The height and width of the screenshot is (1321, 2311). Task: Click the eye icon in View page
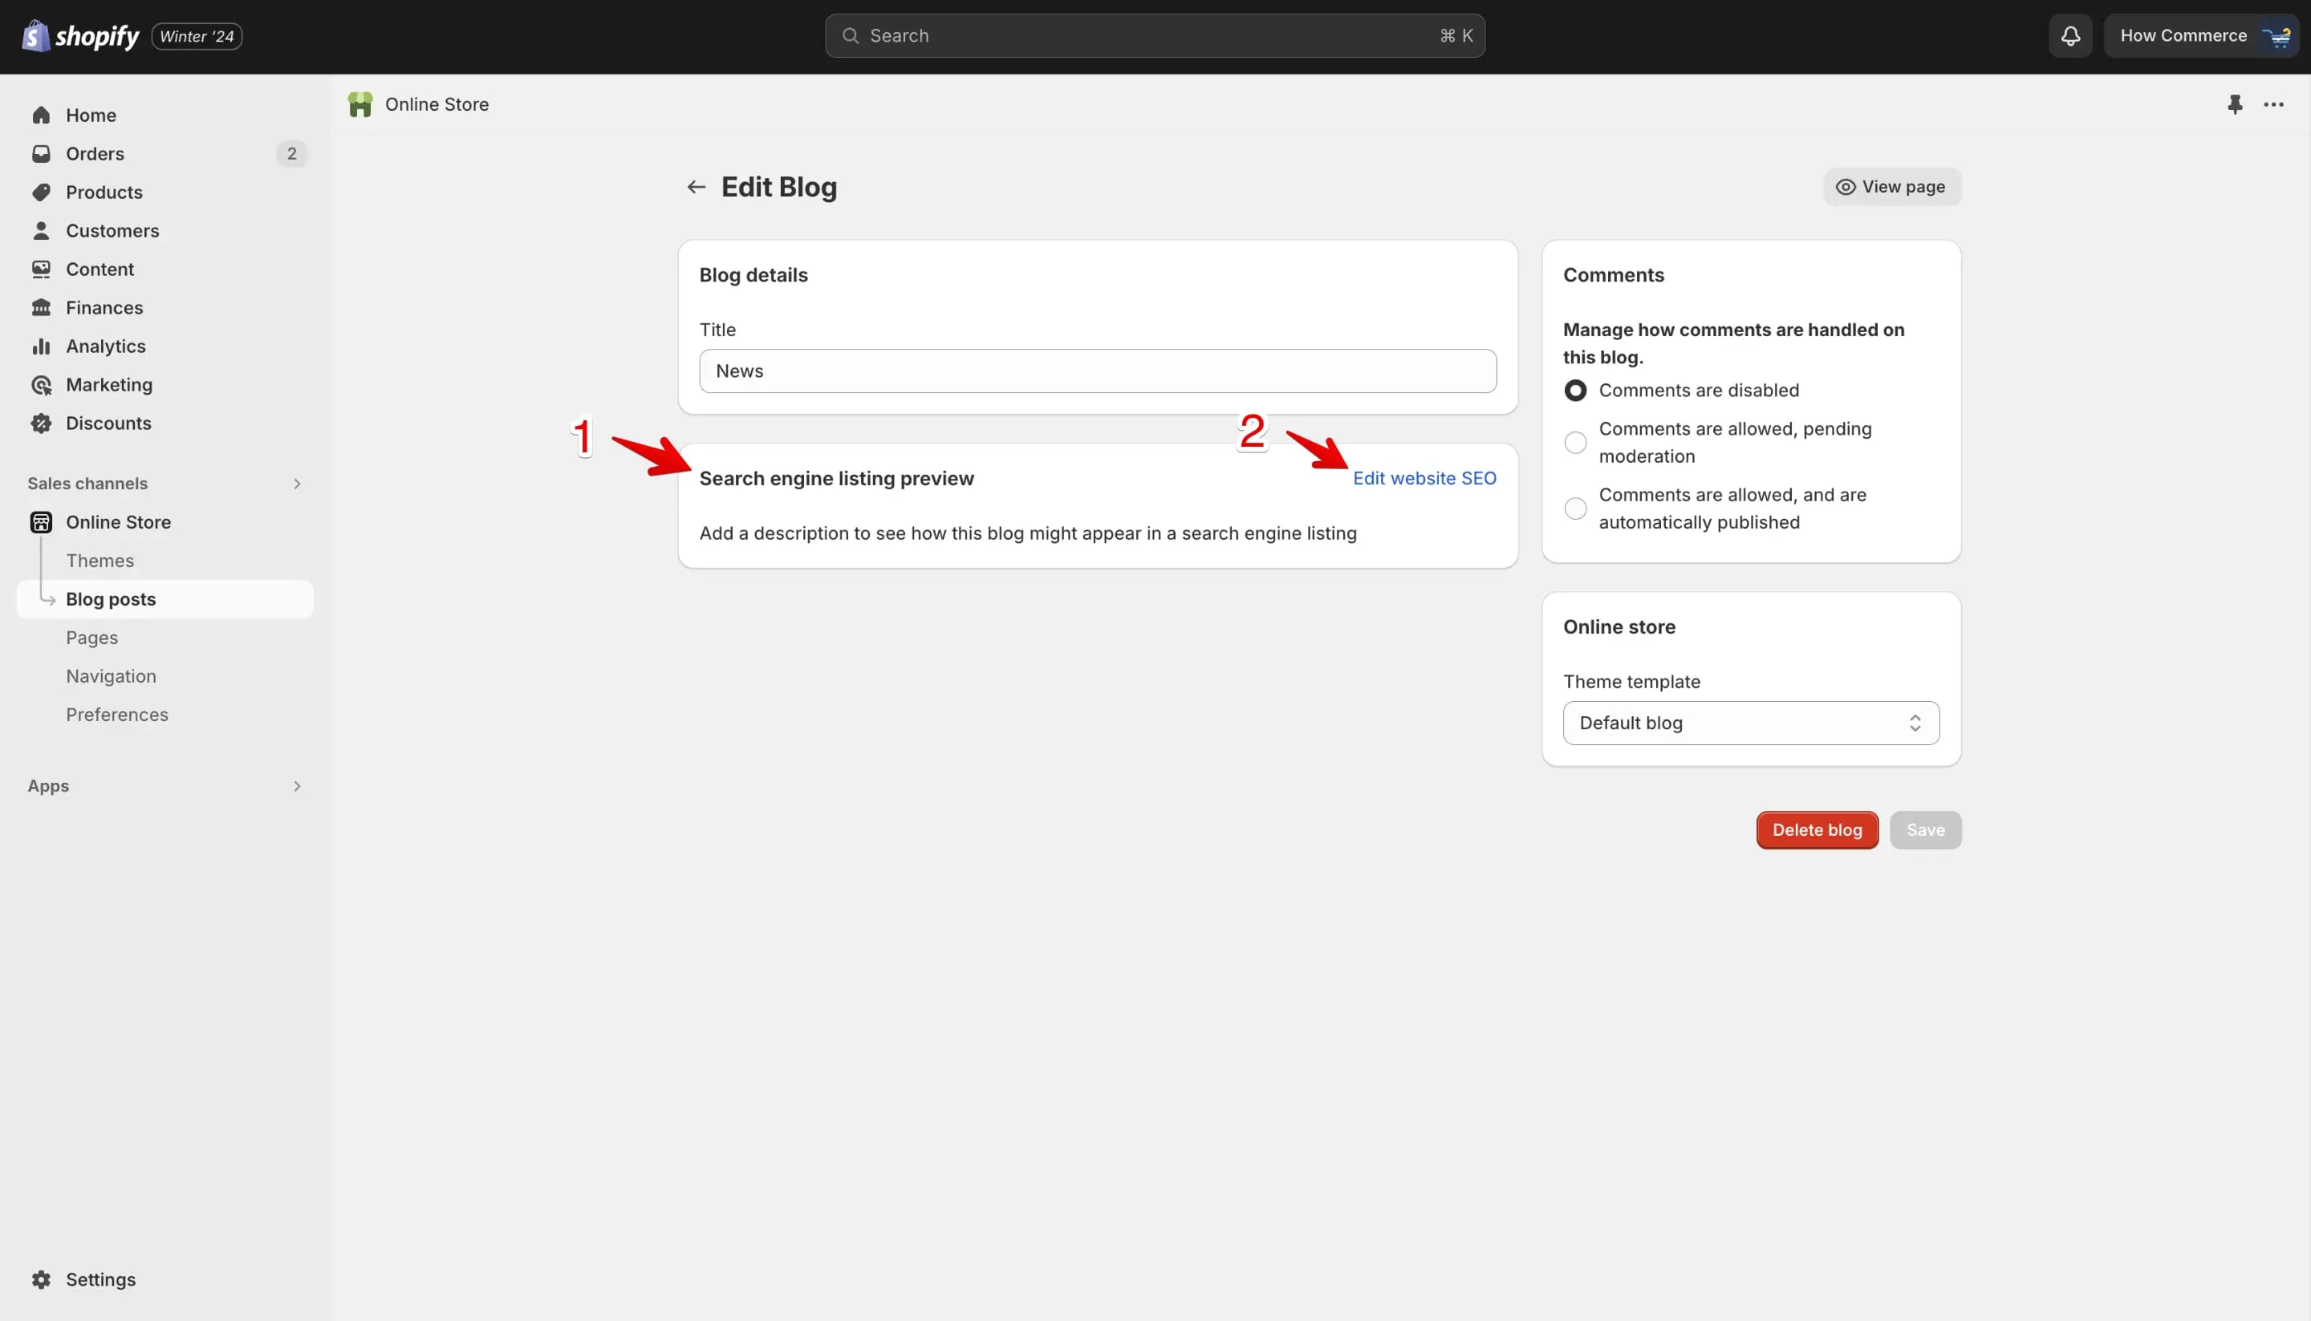pyautogui.click(x=1846, y=187)
